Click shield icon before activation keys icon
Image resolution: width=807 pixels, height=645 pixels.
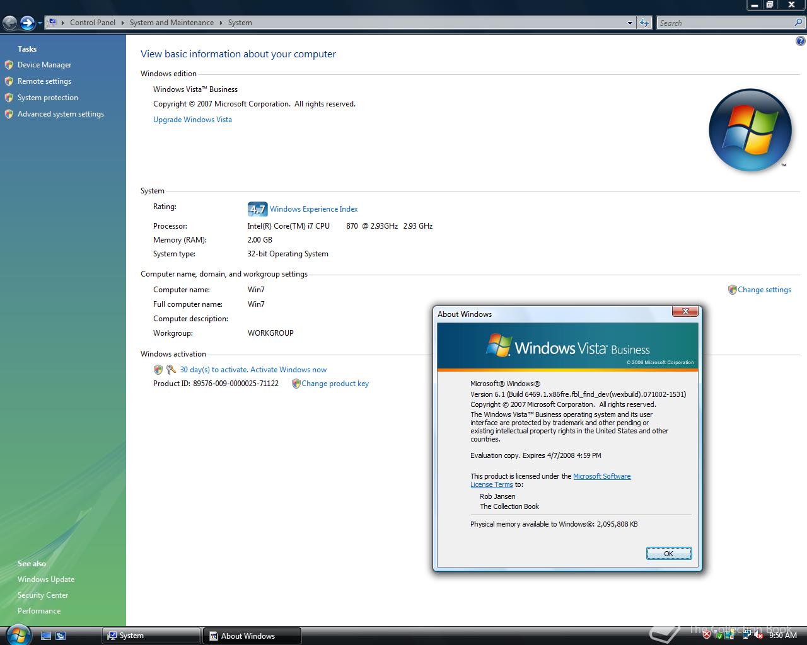[158, 370]
